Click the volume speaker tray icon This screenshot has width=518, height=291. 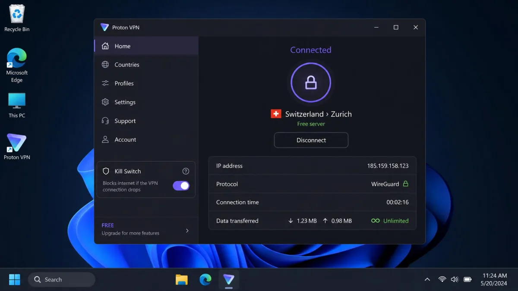tap(454, 279)
